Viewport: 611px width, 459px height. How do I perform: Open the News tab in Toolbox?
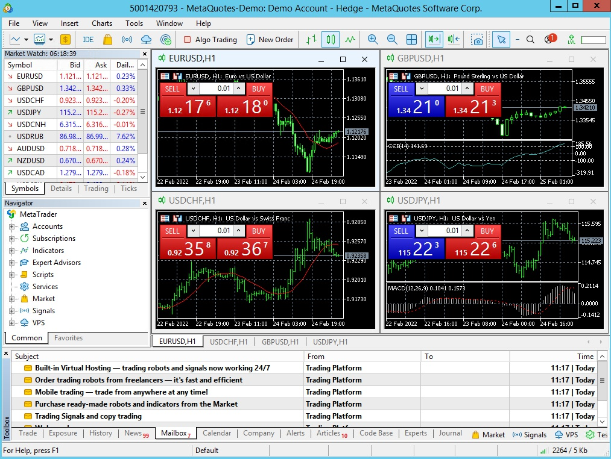[x=136, y=433]
